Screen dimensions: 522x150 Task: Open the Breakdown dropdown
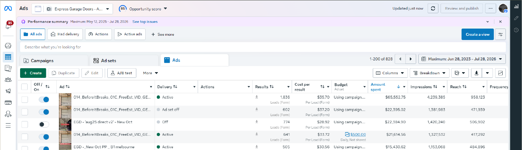tap(429, 73)
